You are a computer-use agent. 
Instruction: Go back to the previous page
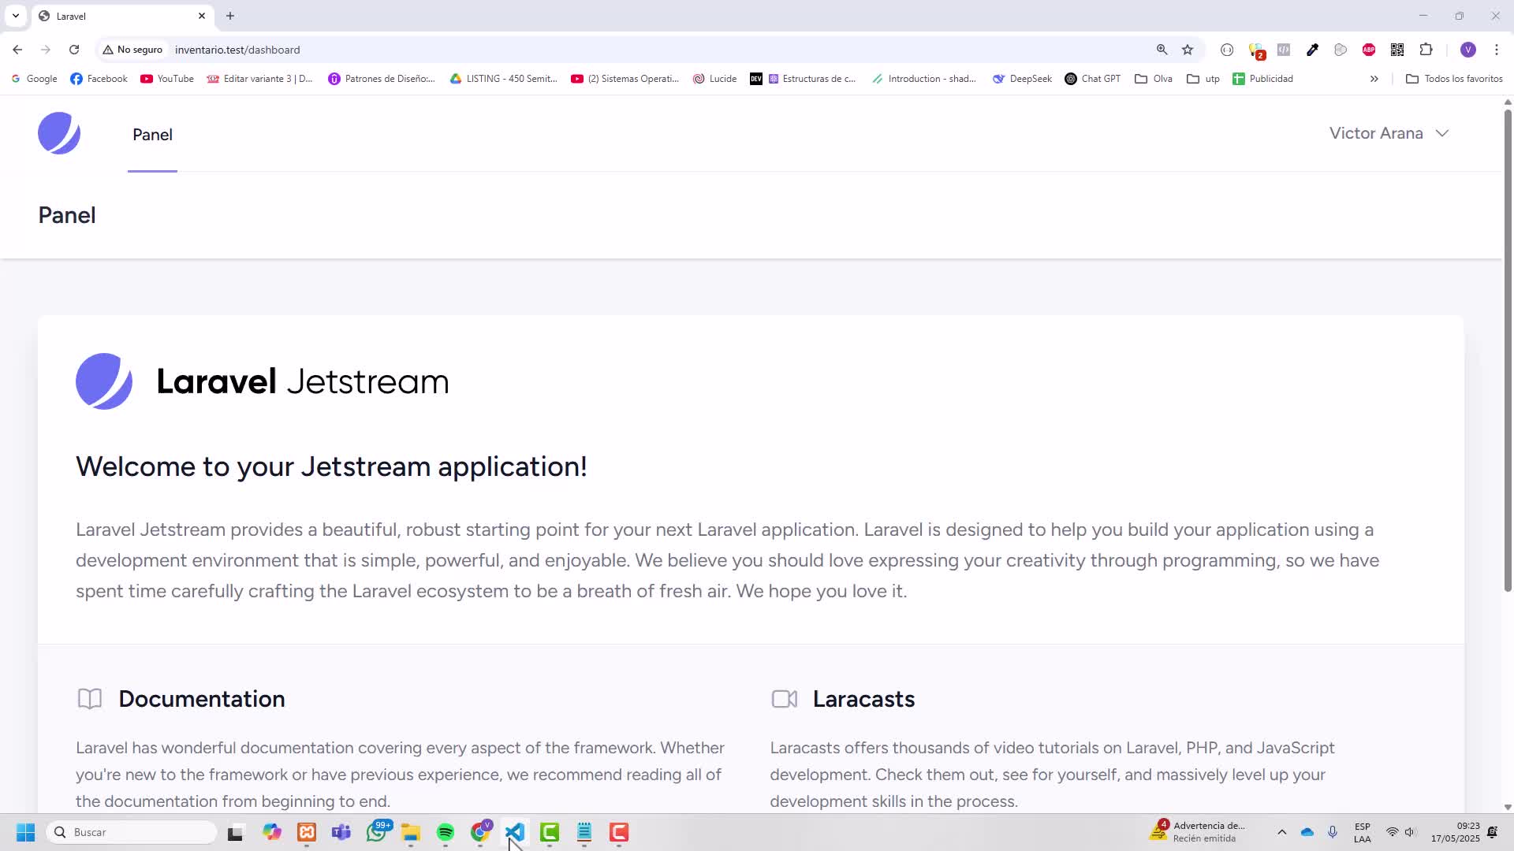point(17,50)
